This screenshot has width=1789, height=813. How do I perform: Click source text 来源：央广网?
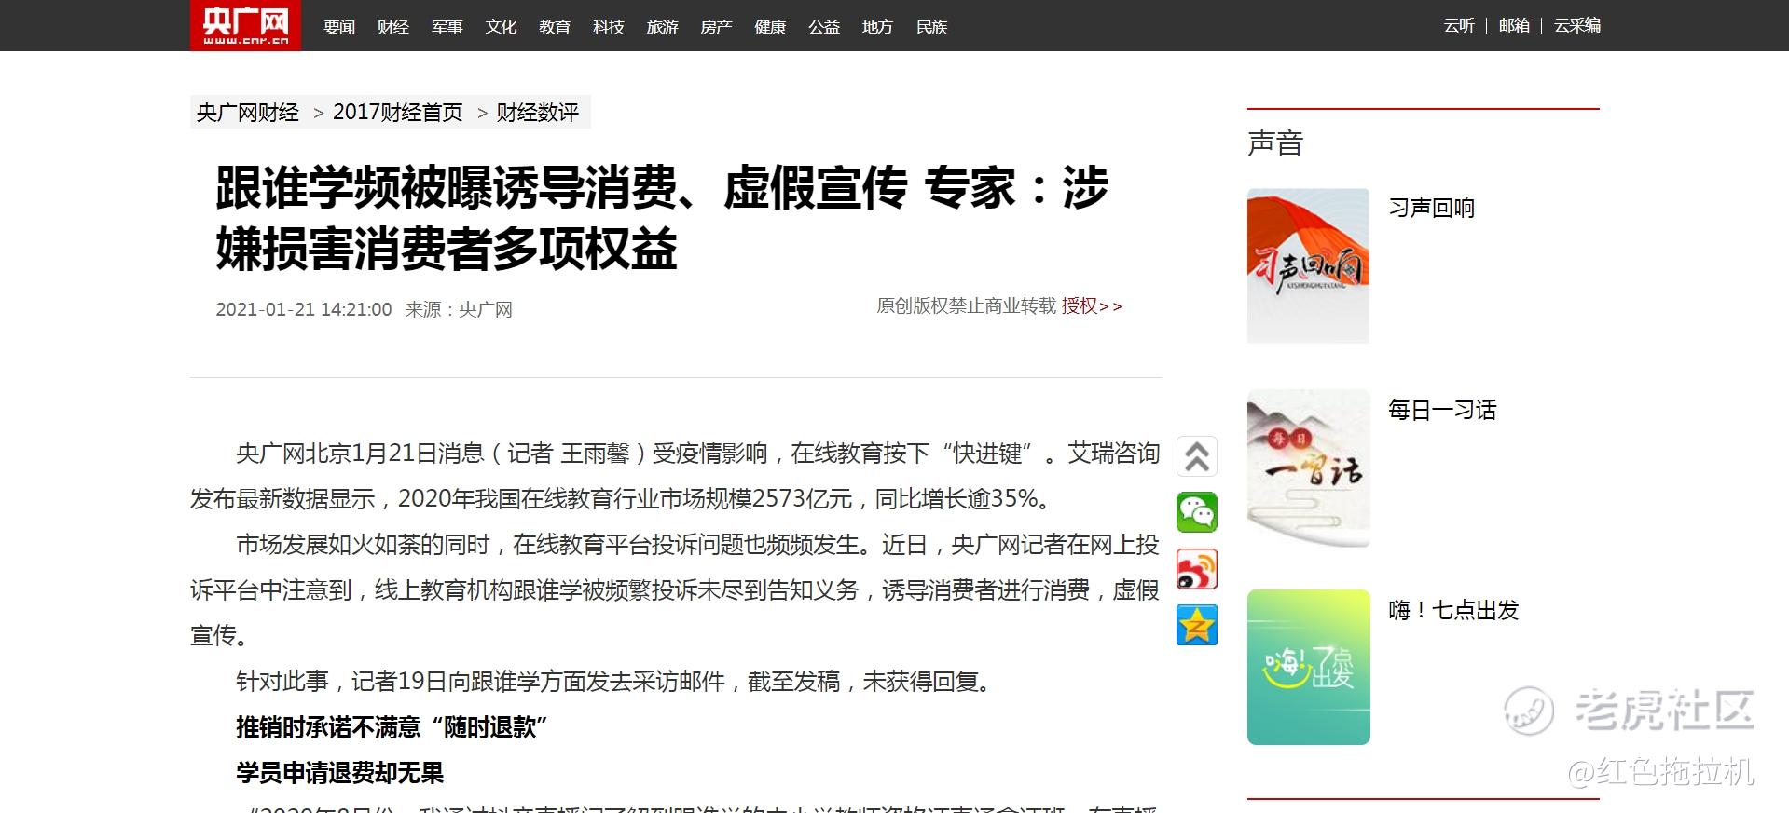coord(459,309)
